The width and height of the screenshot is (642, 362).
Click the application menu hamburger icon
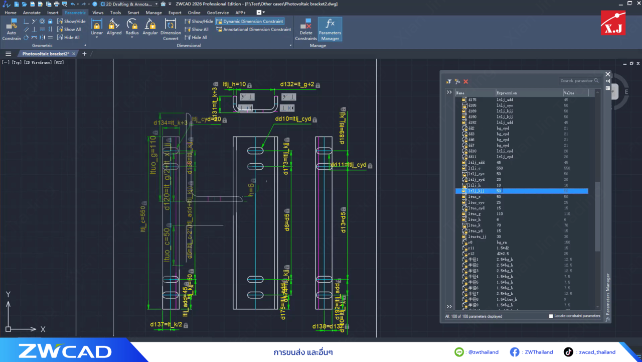[x=8, y=54]
